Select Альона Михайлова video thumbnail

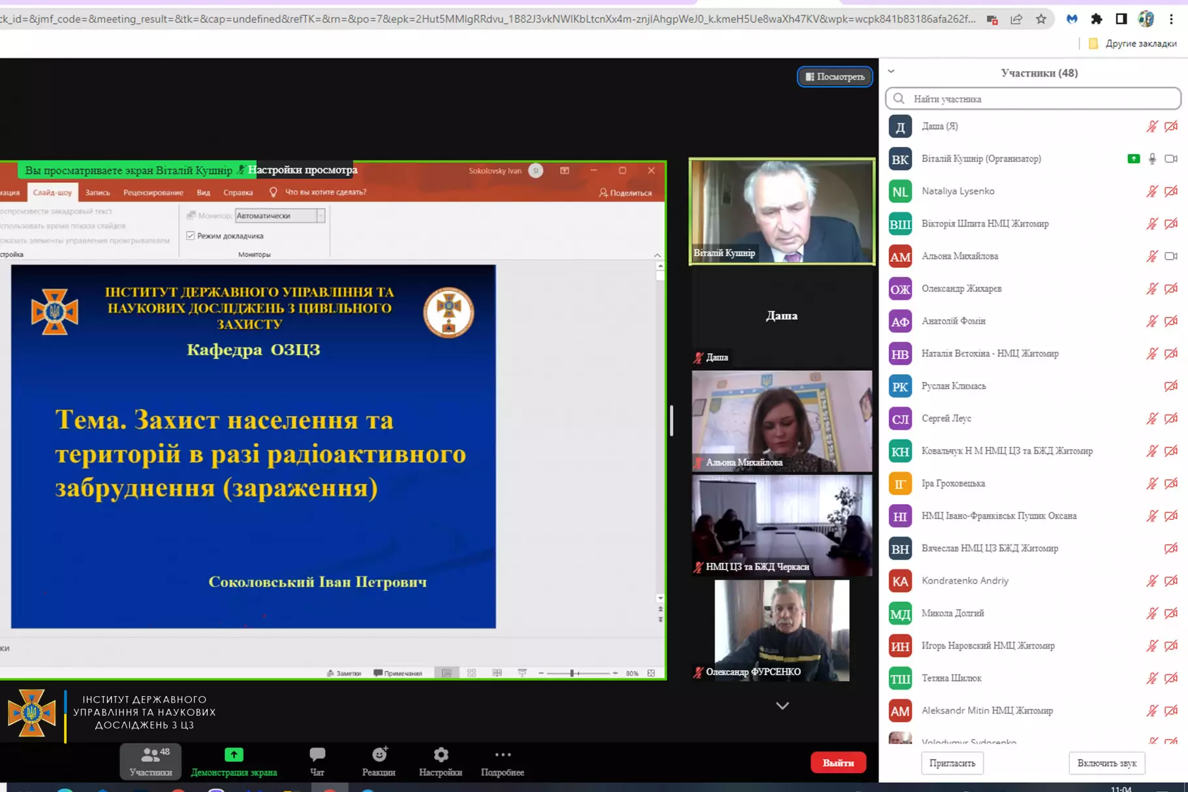(x=782, y=421)
